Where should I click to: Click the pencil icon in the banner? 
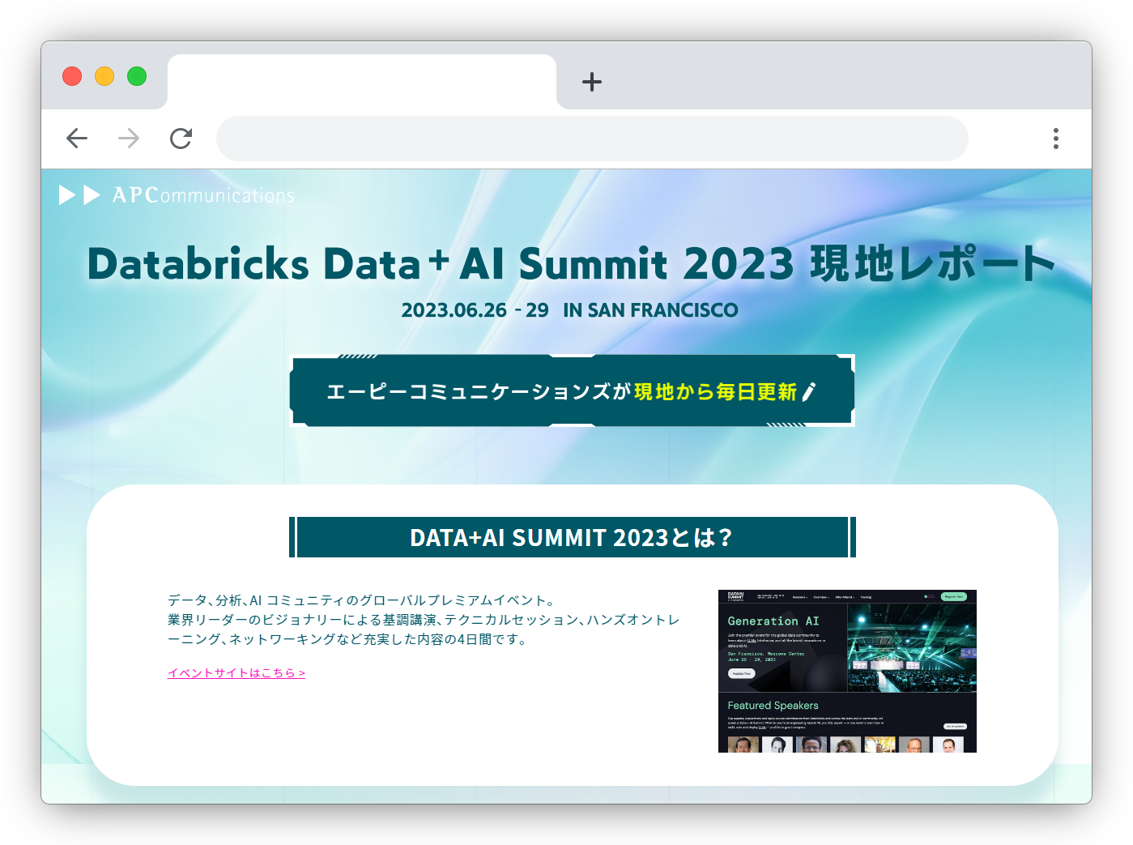point(809,392)
